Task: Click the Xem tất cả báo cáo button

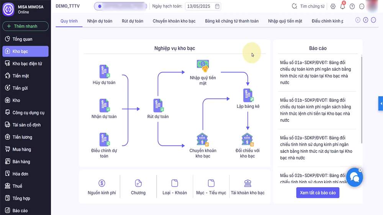Action: point(318,193)
